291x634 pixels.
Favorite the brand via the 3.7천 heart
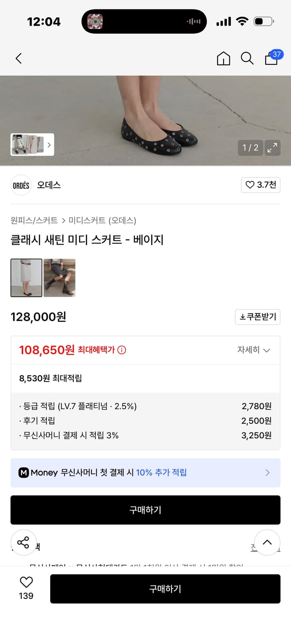[x=261, y=185]
